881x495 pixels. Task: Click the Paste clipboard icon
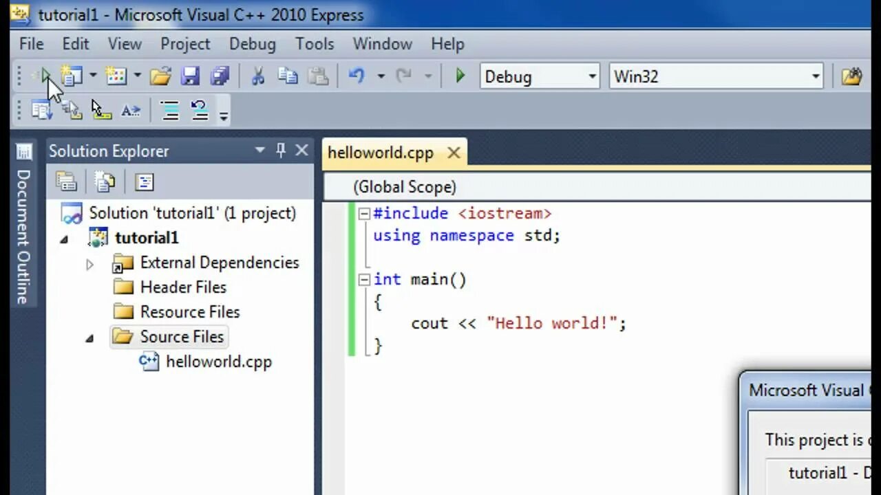coord(317,76)
